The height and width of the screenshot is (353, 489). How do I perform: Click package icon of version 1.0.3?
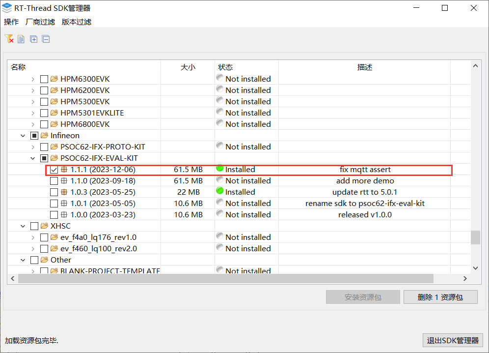(x=64, y=192)
